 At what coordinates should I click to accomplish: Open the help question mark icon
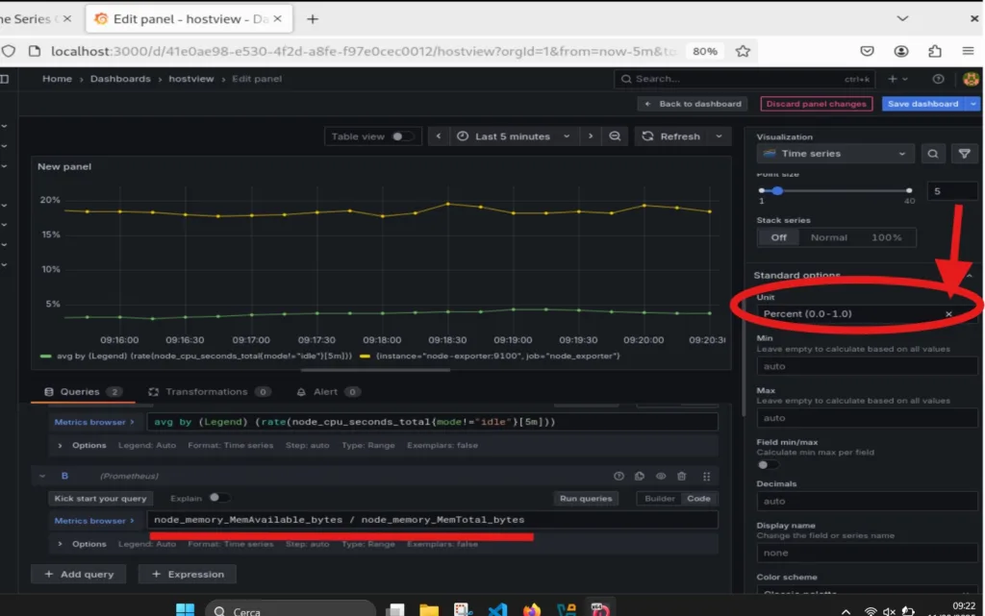pos(938,79)
